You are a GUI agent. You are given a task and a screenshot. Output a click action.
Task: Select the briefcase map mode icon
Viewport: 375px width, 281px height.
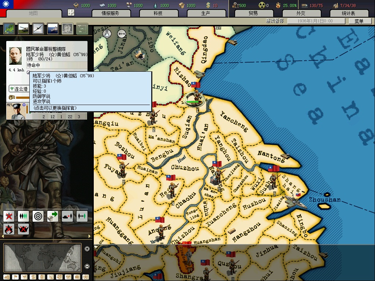coord(77,277)
